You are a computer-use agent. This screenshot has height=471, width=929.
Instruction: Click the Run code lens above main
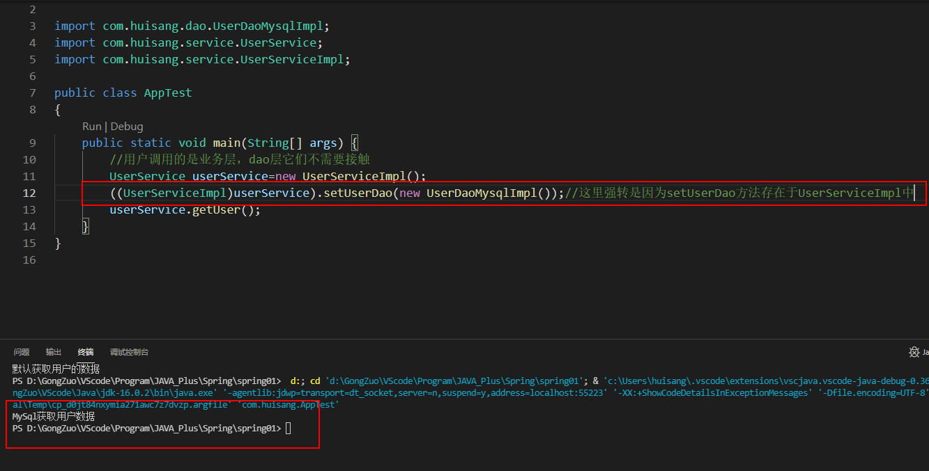(x=91, y=126)
